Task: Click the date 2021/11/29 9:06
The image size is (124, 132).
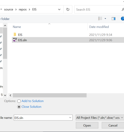Action: pyautogui.click(x=101, y=40)
